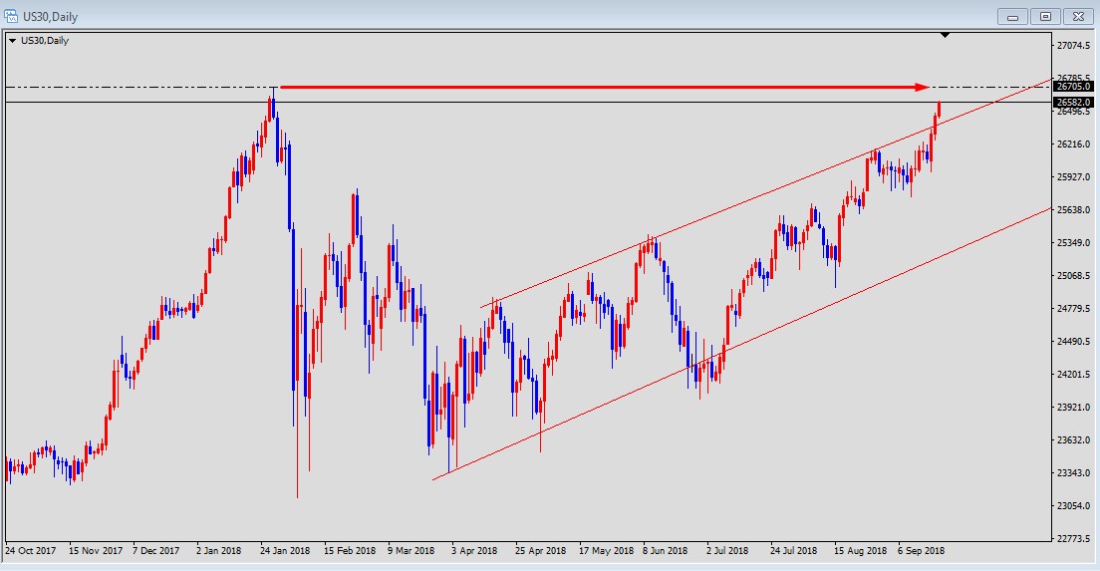Click the 25349.0 price axis value
This screenshot has width=1100, height=571.
point(1073,243)
